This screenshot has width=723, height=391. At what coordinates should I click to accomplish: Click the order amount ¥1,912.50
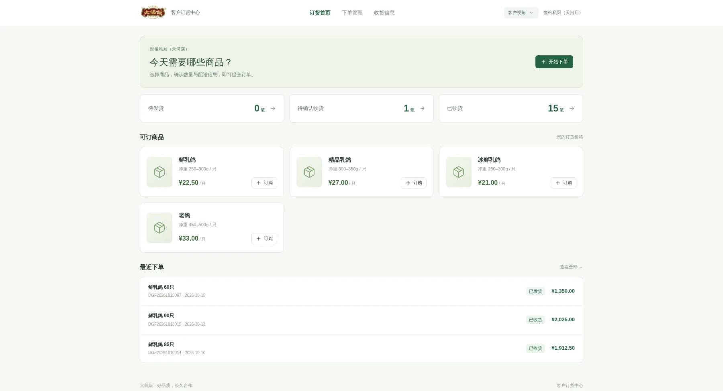(x=563, y=348)
